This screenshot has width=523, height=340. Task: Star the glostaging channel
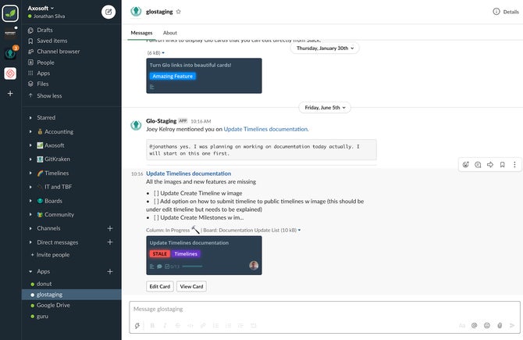coord(179,12)
